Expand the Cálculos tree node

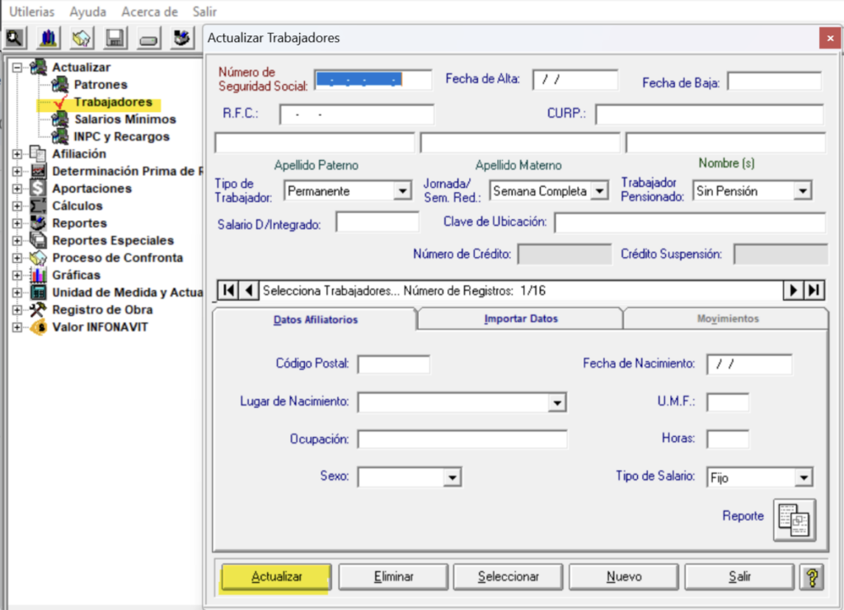(x=17, y=205)
